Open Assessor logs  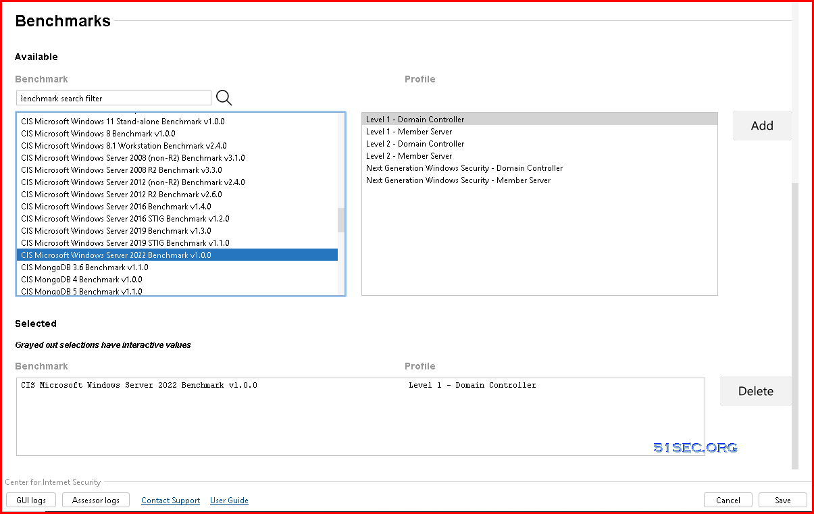[x=95, y=500]
